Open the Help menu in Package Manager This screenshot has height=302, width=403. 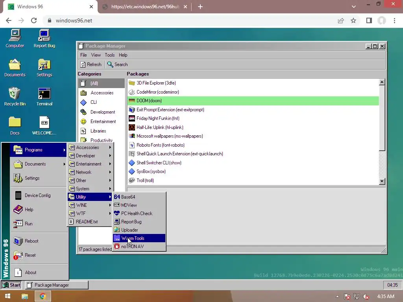tap(123, 55)
